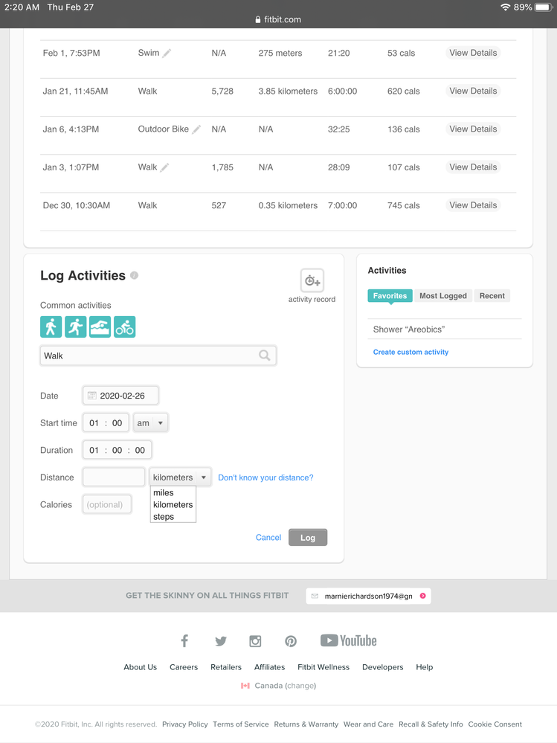Open "Don't know your distance?" link
The height and width of the screenshot is (743, 557).
[x=265, y=477]
